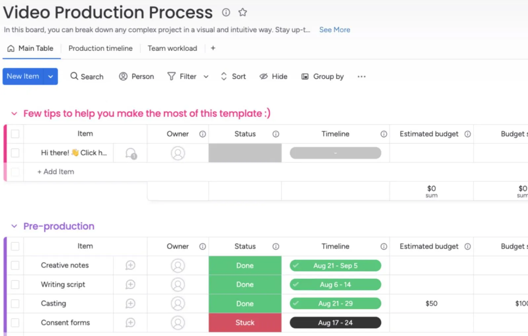
Task: Add a new board view with plus
Action: (213, 48)
